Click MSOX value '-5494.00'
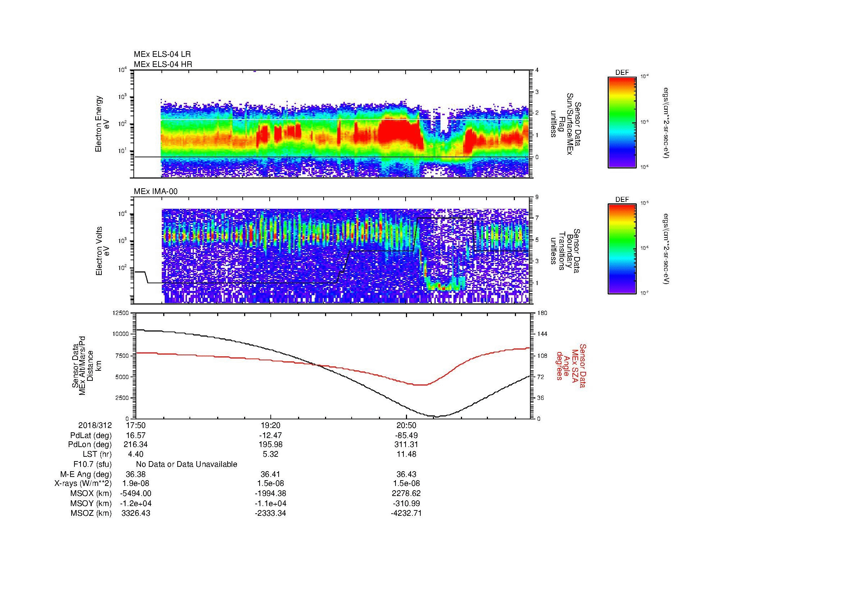The width and height of the screenshot is (841, 595). 136,493
